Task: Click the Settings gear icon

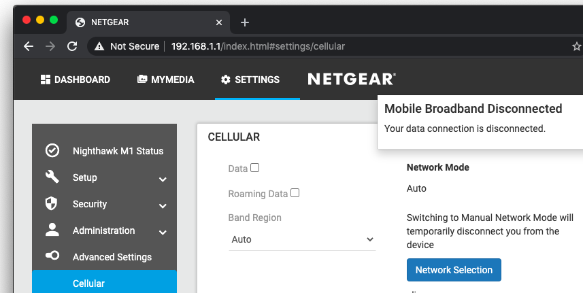Action: click(225, 80)
